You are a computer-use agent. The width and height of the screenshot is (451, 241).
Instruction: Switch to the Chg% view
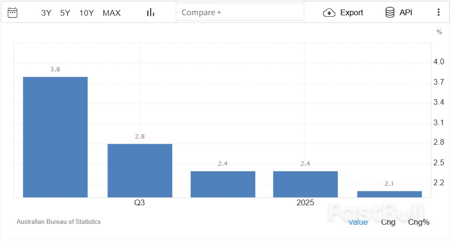(419, 222)
